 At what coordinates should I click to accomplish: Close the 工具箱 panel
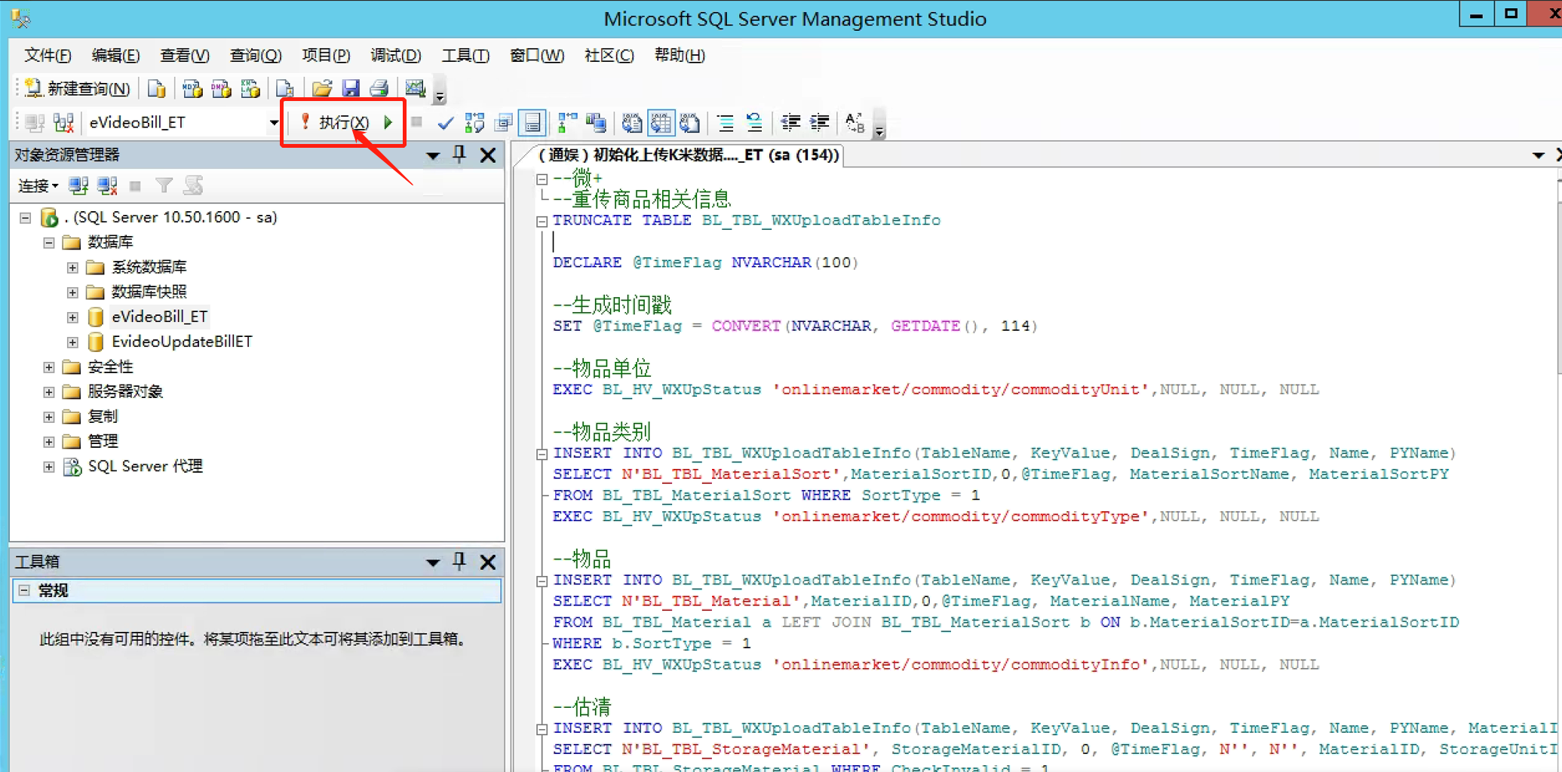488,562
